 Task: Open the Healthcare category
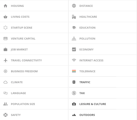pyautogui.click(x=103, y=17)
